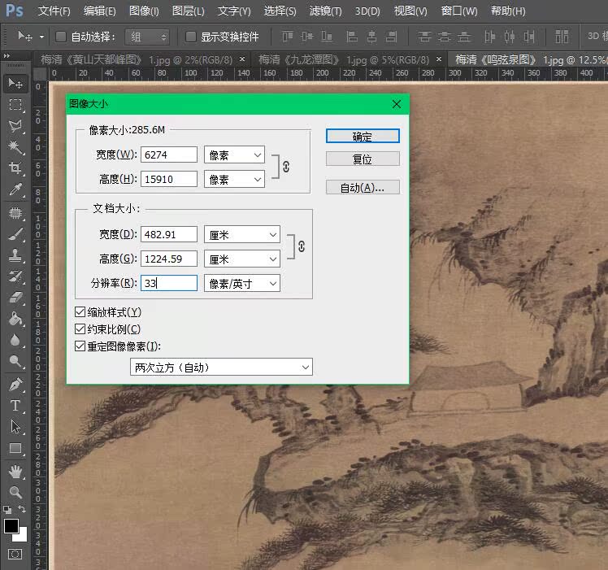Select the Magic Wand tool
Screen dimensions: 608x570
(15, 146)
